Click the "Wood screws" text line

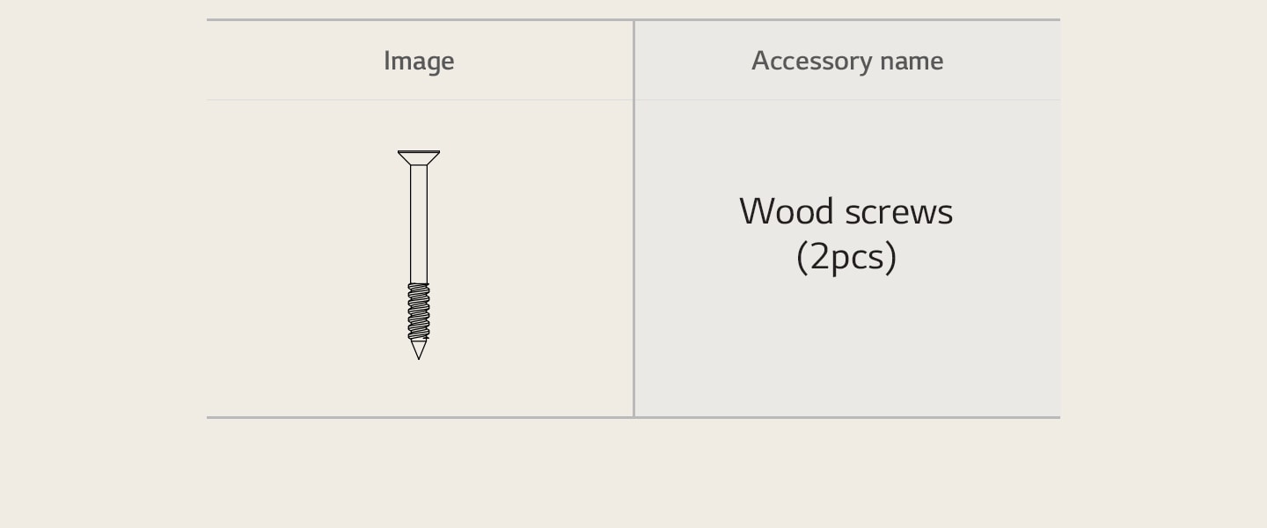pyautogui.click(x=846, y=212)
